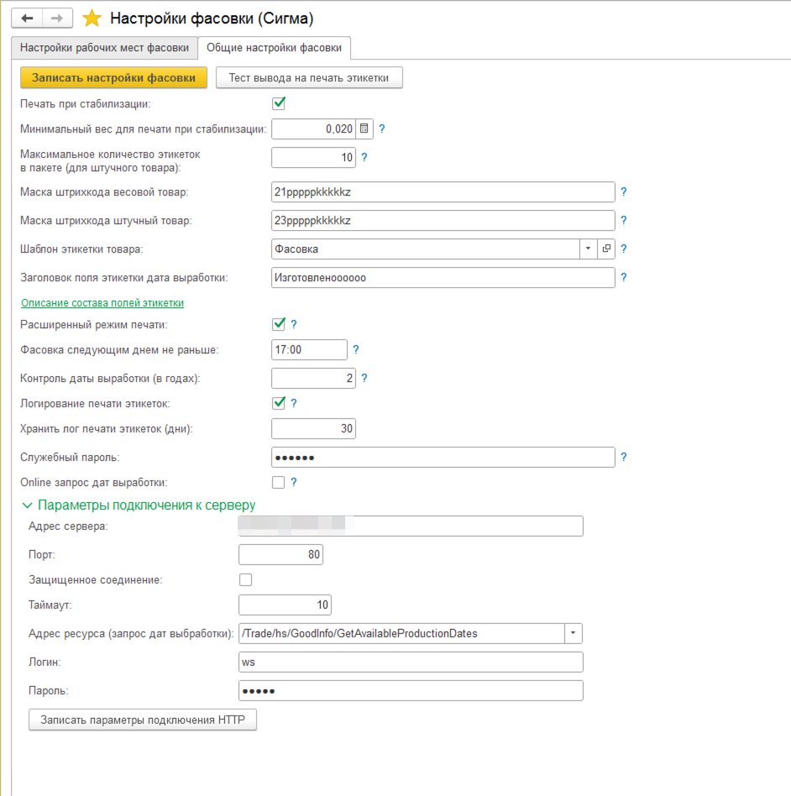Open calculator for minimum weight field
This screenshot has width=791, height=796.
364,129
